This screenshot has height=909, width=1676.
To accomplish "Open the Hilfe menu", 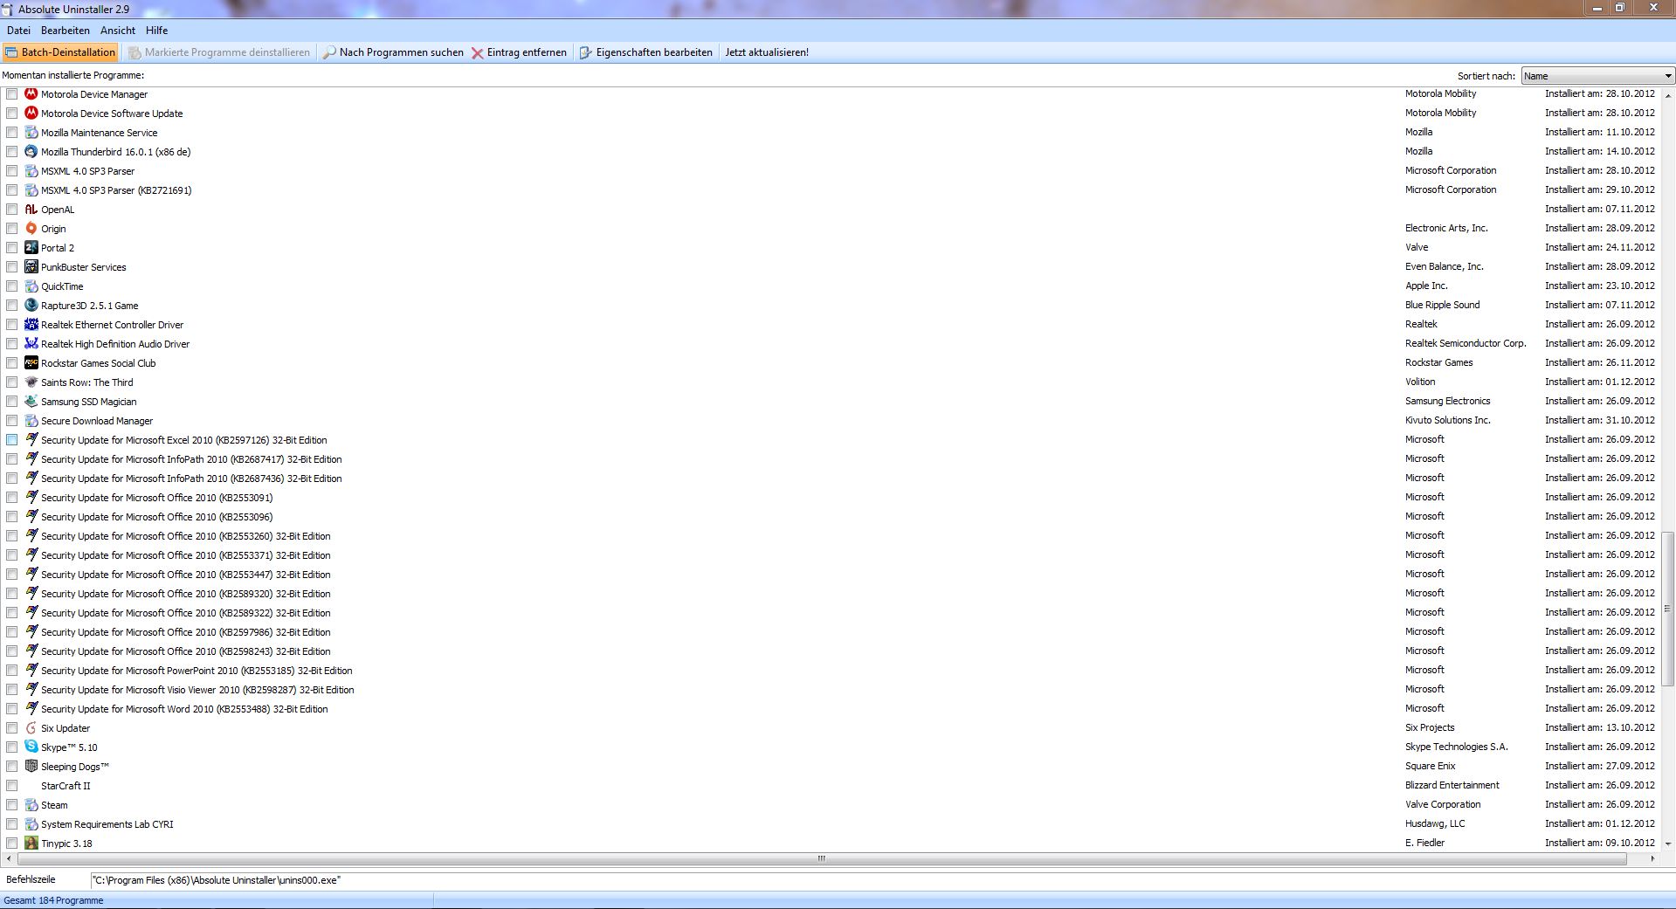I will tap(157, 31).
